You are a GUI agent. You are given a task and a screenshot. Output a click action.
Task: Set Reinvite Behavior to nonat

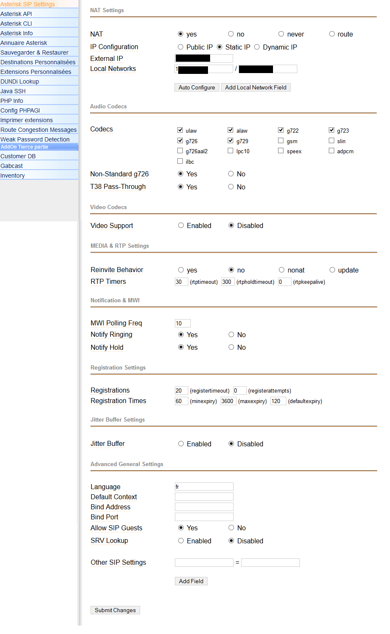tap(281, 270)
